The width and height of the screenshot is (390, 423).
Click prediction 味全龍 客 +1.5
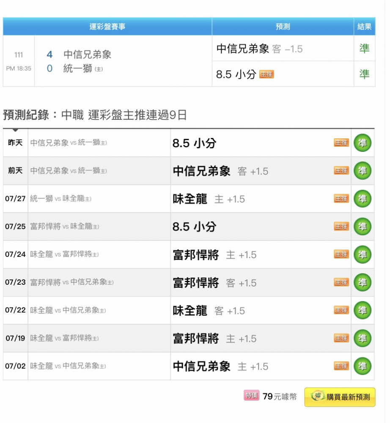point(209,311)
